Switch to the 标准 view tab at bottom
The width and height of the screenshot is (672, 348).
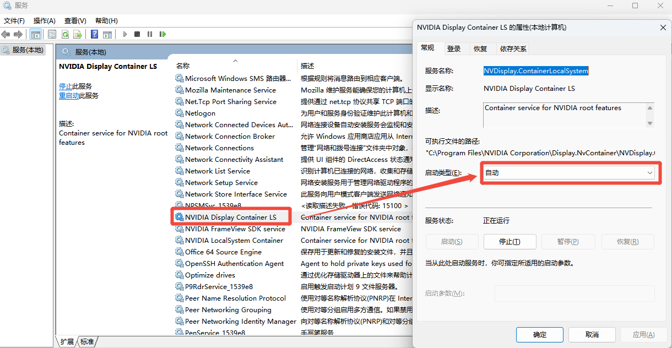click(87, 342)
